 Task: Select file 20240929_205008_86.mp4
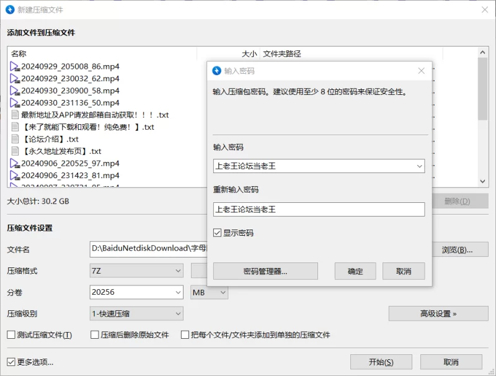click(x=70, y=66)
